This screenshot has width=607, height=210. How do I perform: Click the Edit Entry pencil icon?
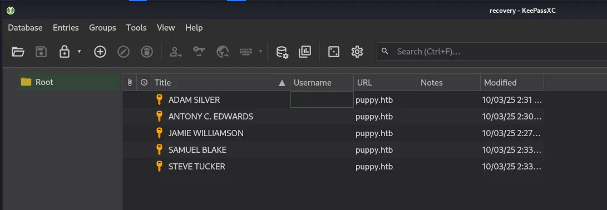[x=123, y=52]
